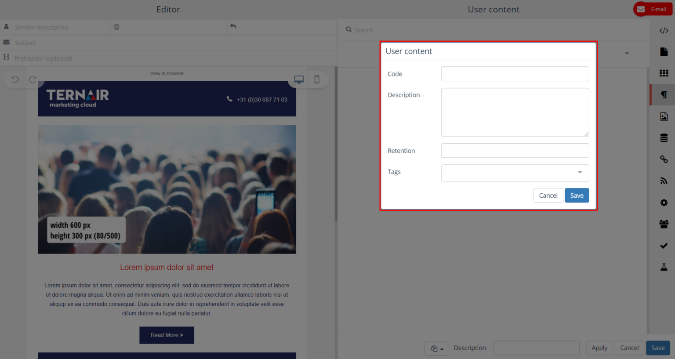The width and height of the screenshot is (675, 359).
Task: Select the document page icon in sidebar
Action: (664, 52)
